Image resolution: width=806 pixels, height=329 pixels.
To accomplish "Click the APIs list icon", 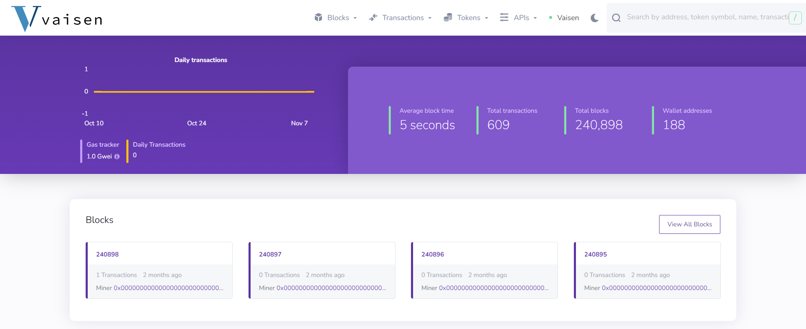I will (504, 18).
